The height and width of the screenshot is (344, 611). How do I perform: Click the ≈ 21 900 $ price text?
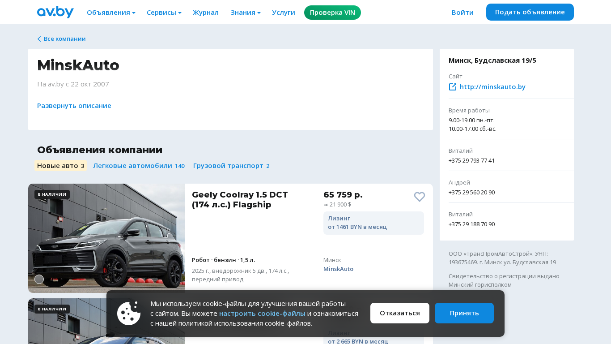pyautogui.click(x=337, y=205)
